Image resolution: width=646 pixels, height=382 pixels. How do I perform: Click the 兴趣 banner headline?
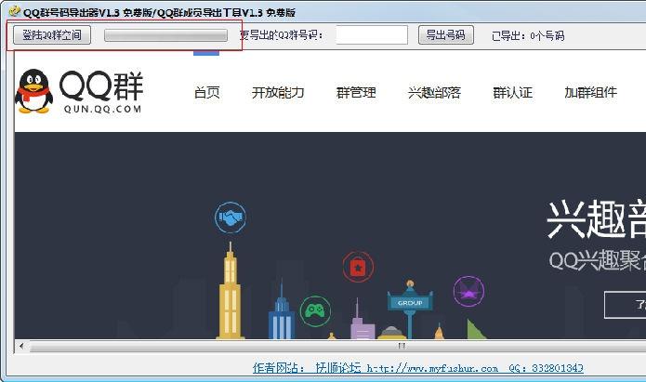(596, 219)
